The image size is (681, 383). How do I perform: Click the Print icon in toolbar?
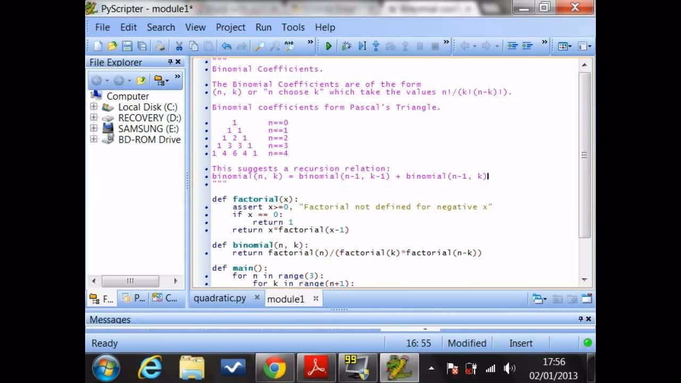(x=160, y=46)
